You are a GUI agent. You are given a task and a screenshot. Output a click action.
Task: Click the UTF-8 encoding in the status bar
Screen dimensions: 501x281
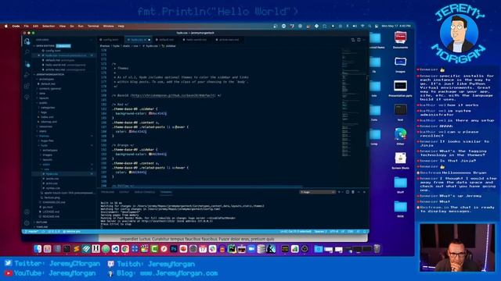334,232
